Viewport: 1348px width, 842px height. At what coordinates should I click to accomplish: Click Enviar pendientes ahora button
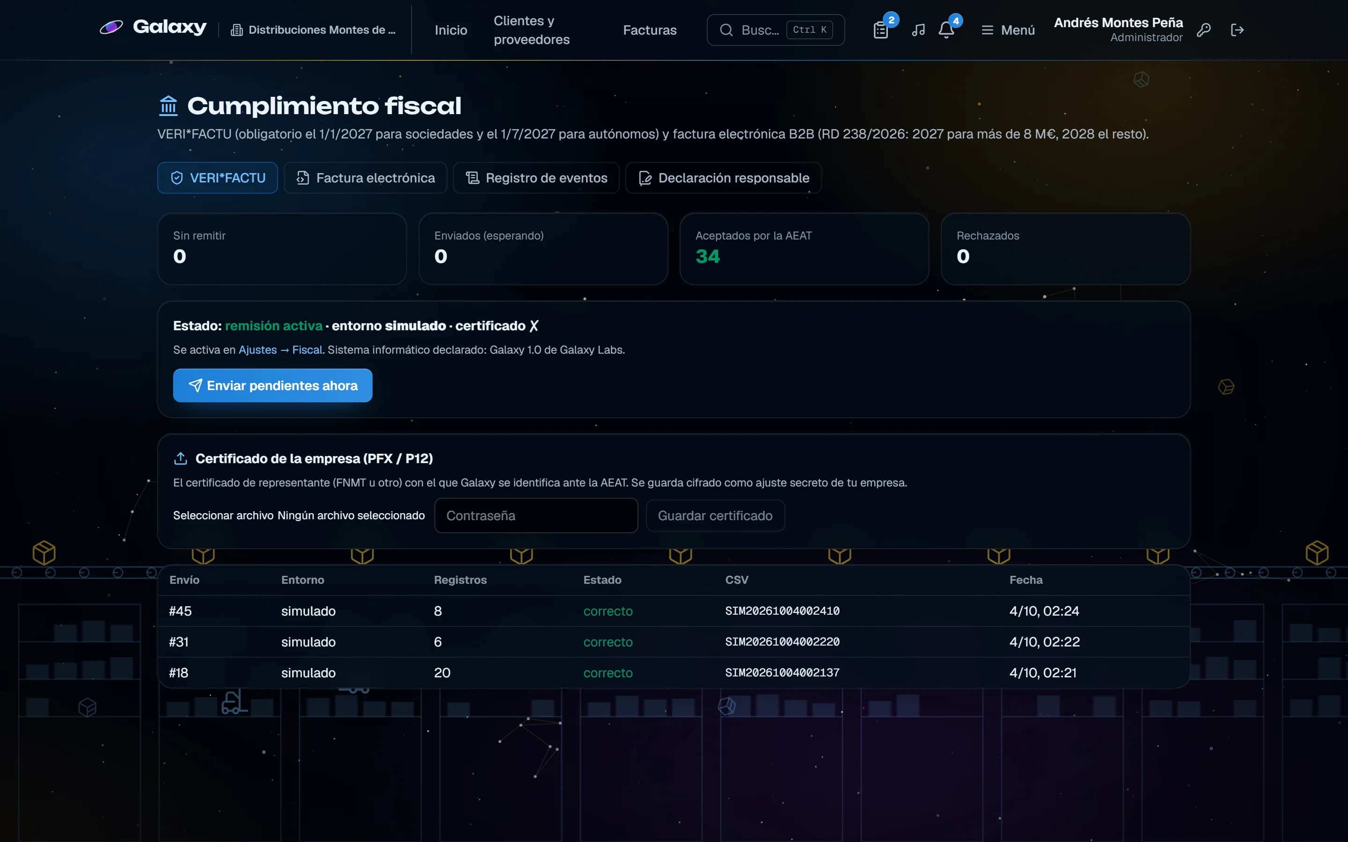point(272,385)
